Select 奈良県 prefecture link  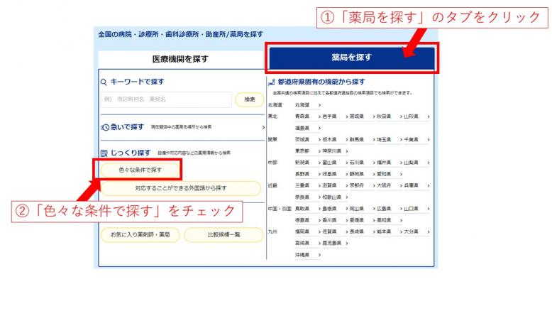coord(308,197)
